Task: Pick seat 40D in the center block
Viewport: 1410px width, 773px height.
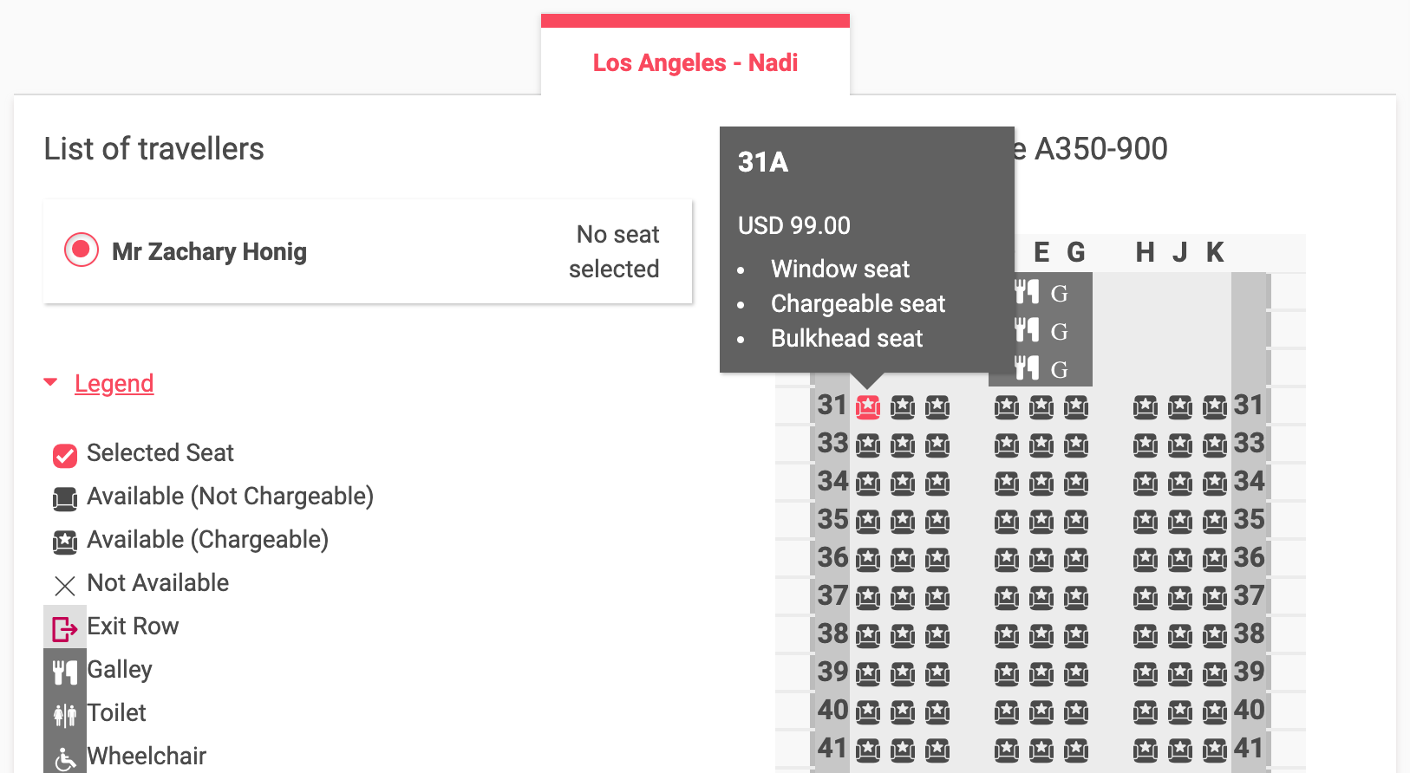Action: [1007, 711]
